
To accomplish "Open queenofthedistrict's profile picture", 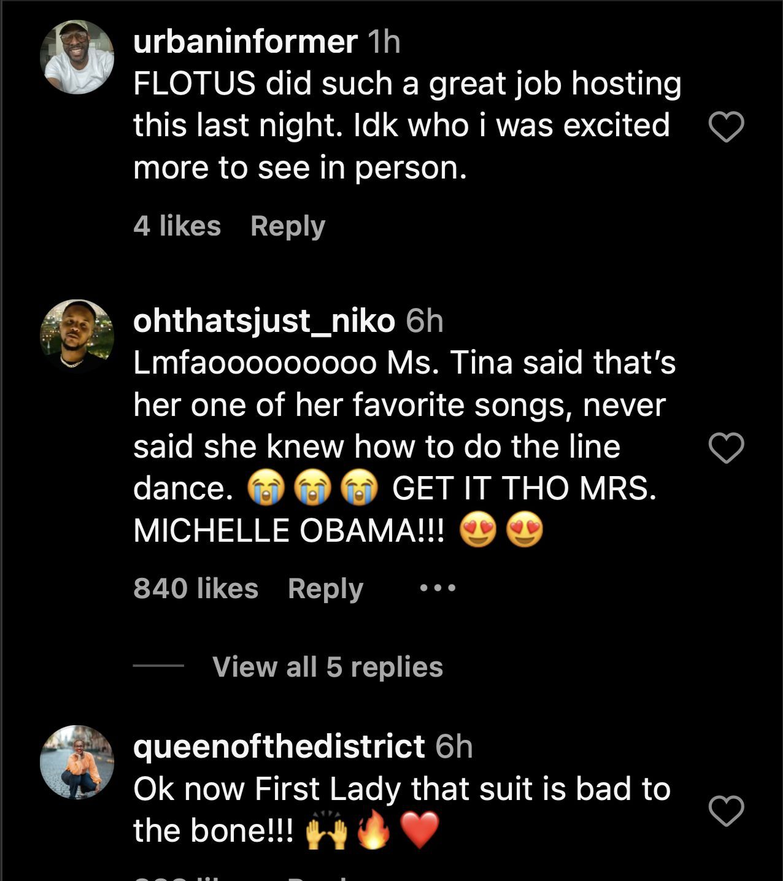I will tap(77, 762).
